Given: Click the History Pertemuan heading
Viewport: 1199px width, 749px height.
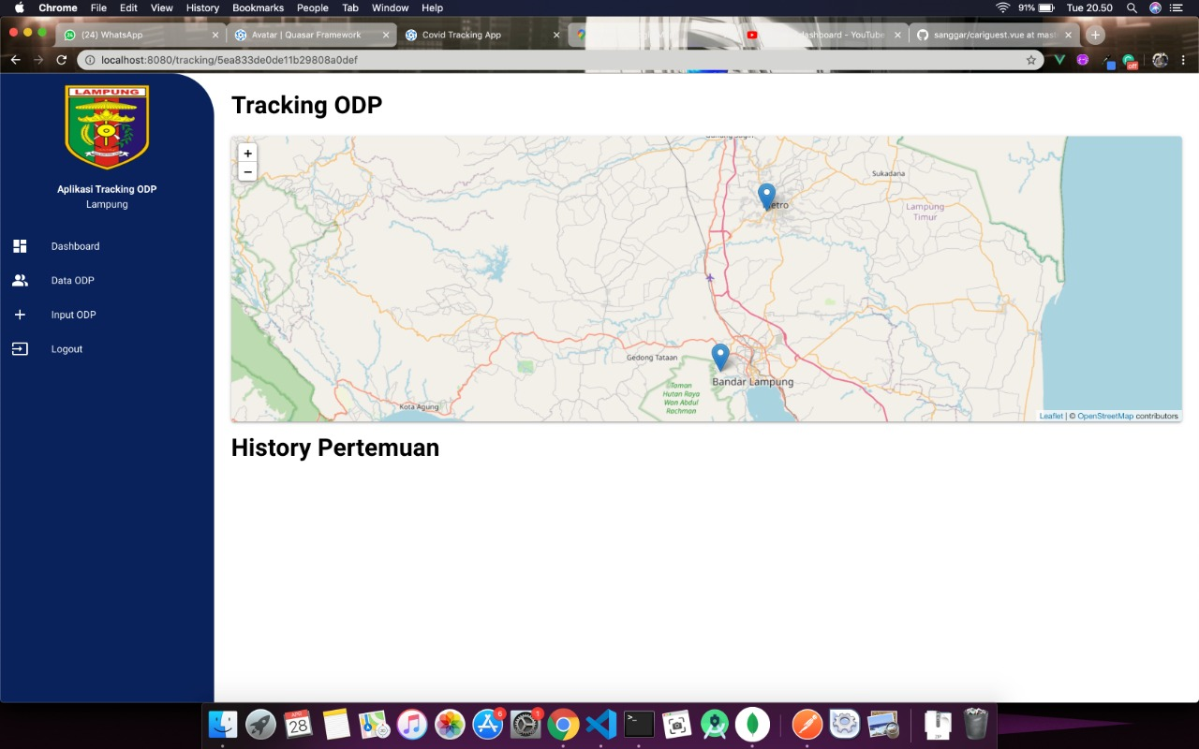Looking at the screenshot, I should pyautogui.click(x=335, y=448).
